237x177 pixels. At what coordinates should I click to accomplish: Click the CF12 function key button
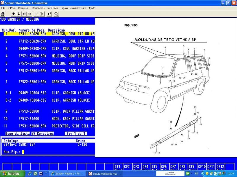click(x=220, y=167)
